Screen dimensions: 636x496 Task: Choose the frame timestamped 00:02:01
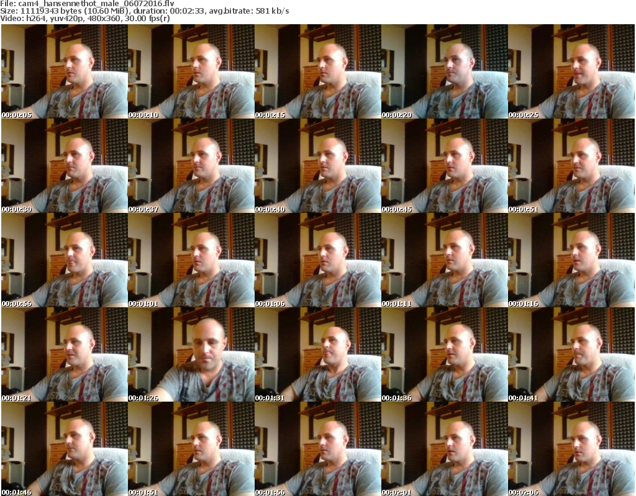click(x=444, y=449)
